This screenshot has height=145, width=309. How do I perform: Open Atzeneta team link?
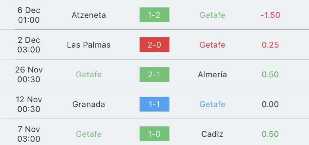tap(89, 15)
